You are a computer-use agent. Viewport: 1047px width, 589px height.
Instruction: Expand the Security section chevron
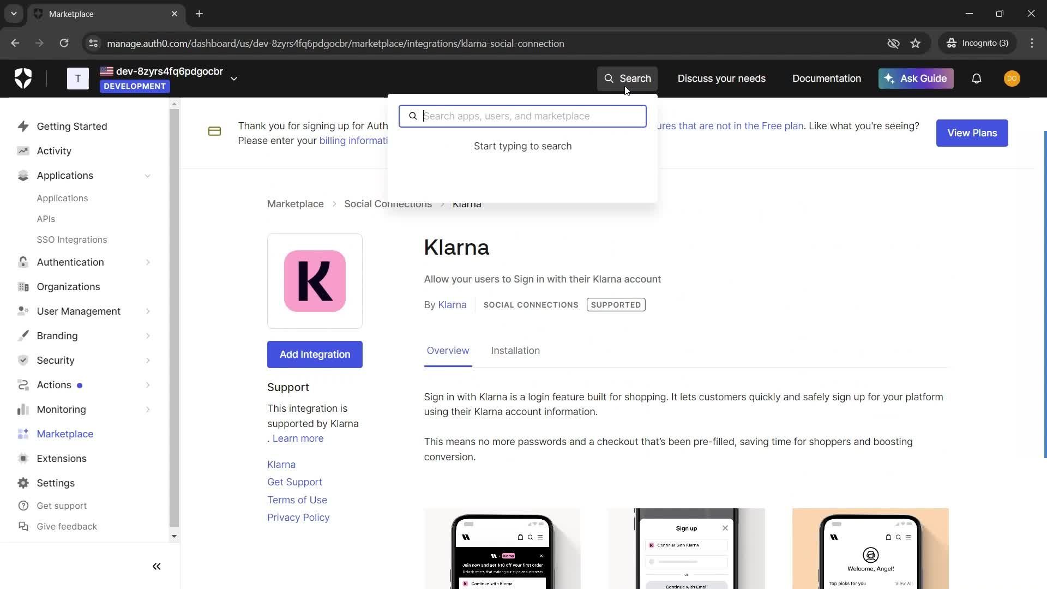(148, 360)
